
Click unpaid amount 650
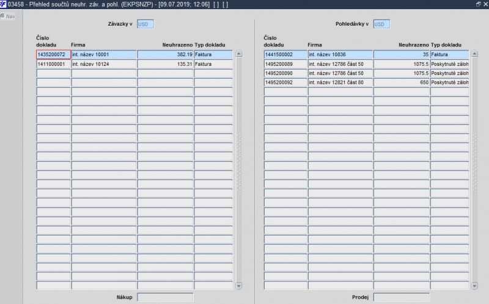click(x=402, y=82)
